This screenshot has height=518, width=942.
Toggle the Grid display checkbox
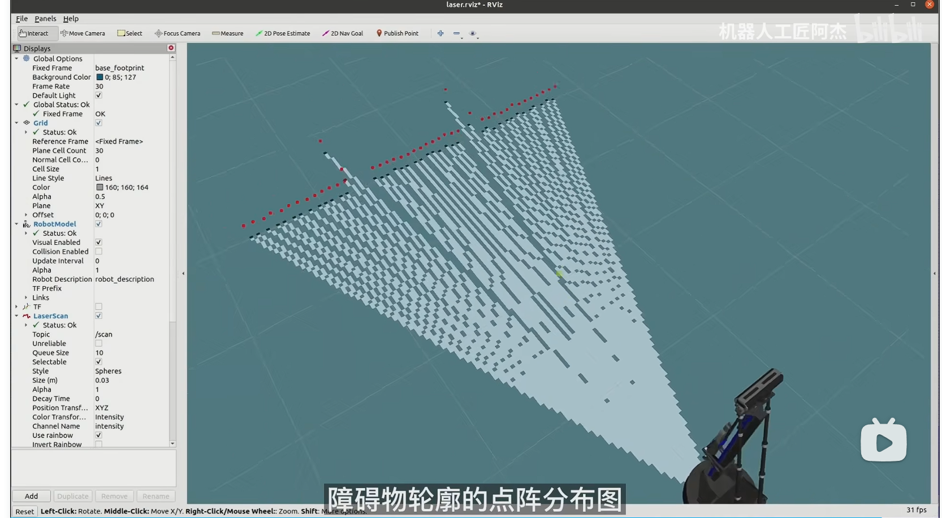pyautogui.click(x=99, y=123)
